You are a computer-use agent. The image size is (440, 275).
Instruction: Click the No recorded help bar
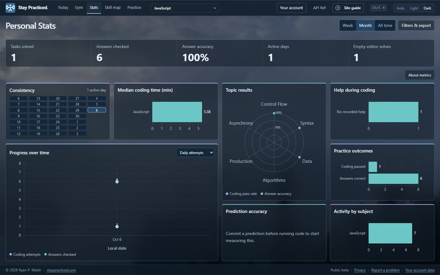[393, 112]
